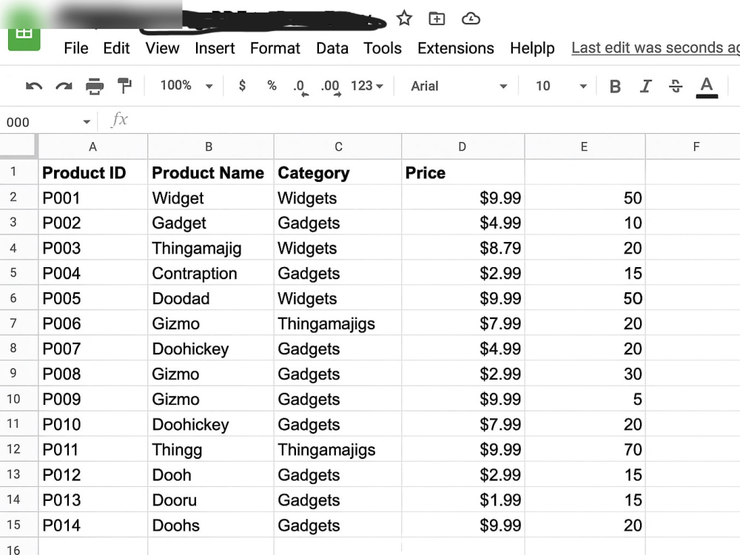Activate the Paint format roller icon
This screenshot has width=740, height=555.
124,86
